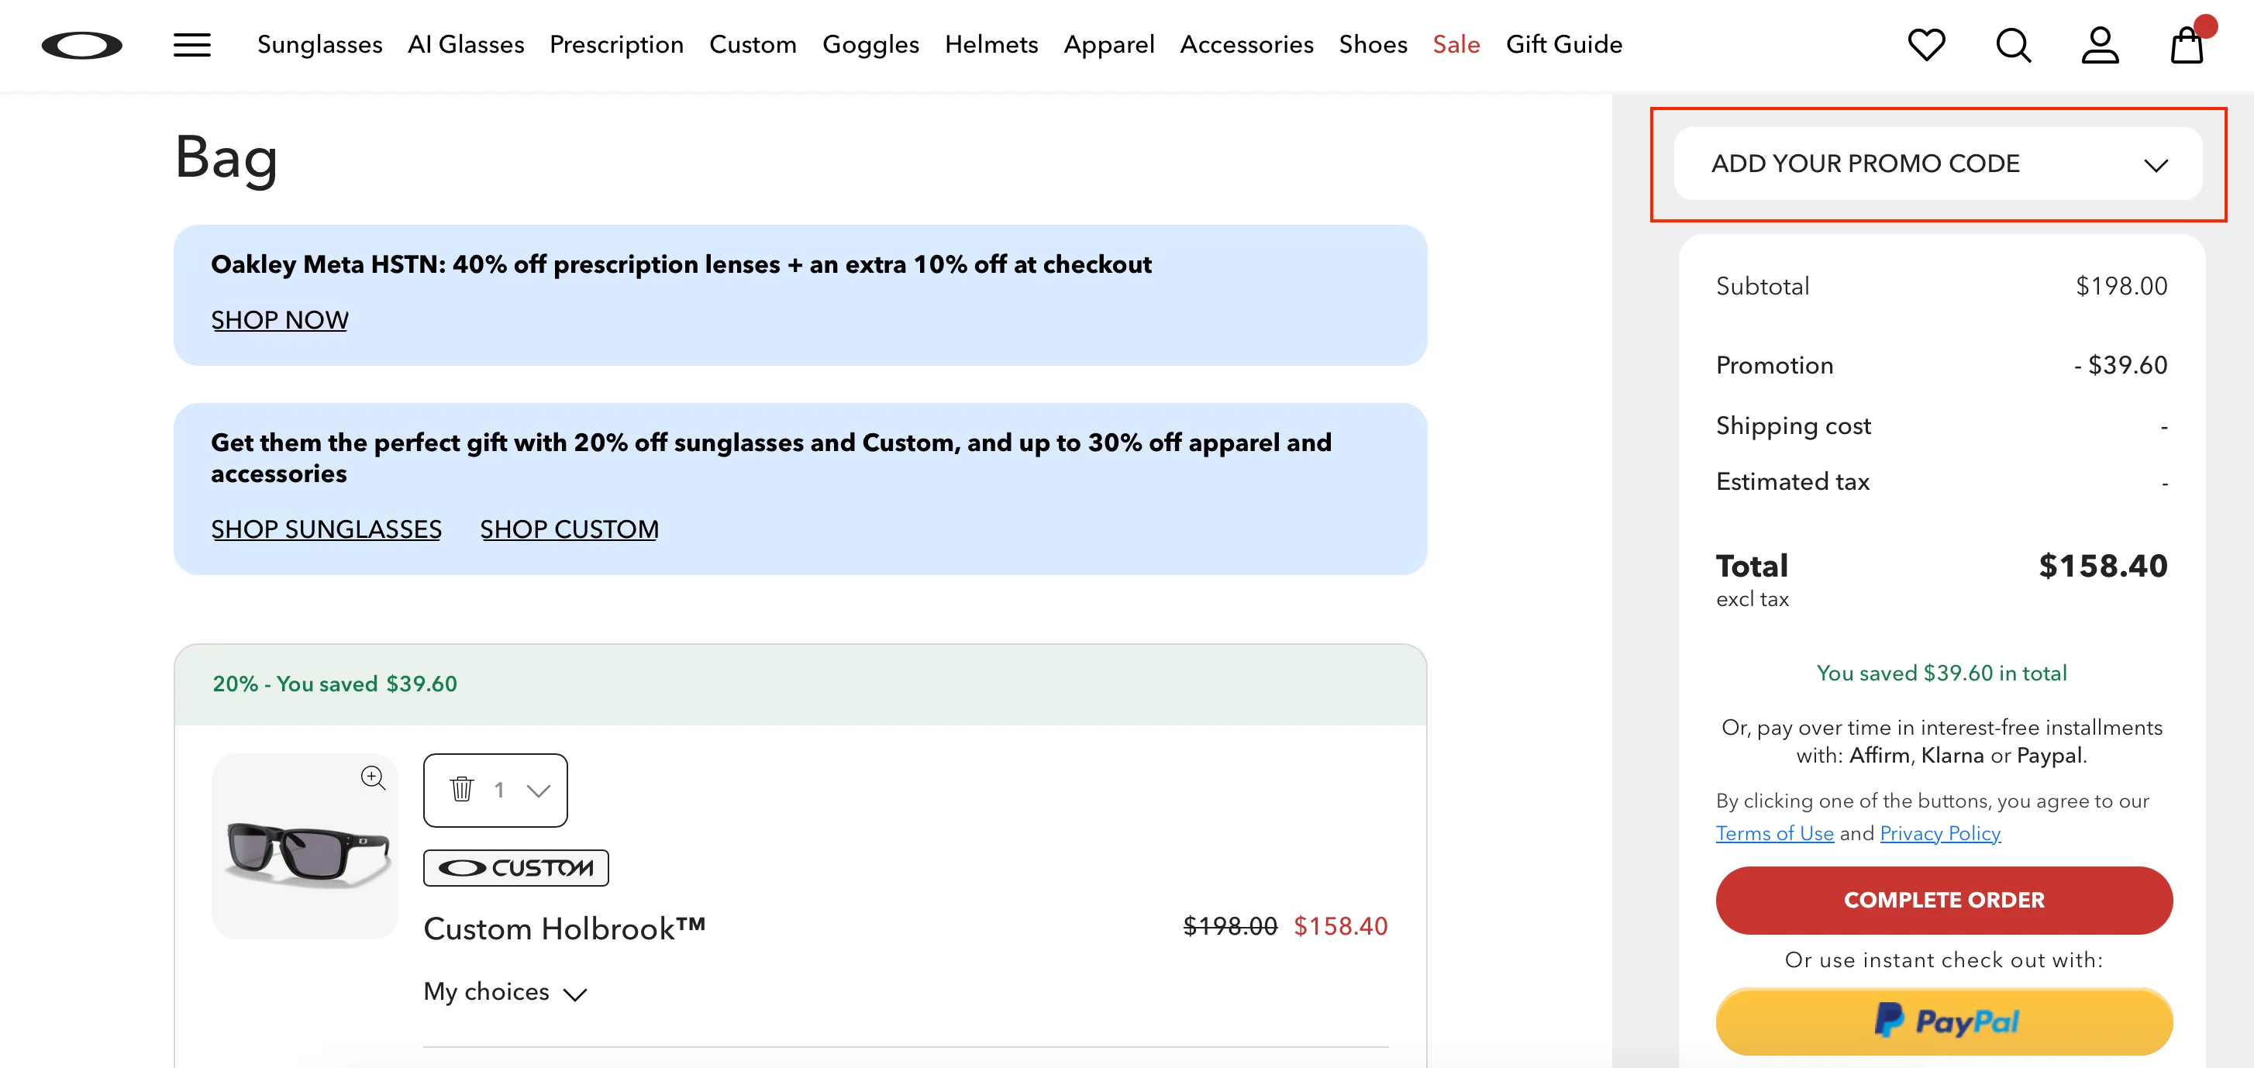Go to the Sale menu item
The image size is (2254, 1068).
point(1456,45)
